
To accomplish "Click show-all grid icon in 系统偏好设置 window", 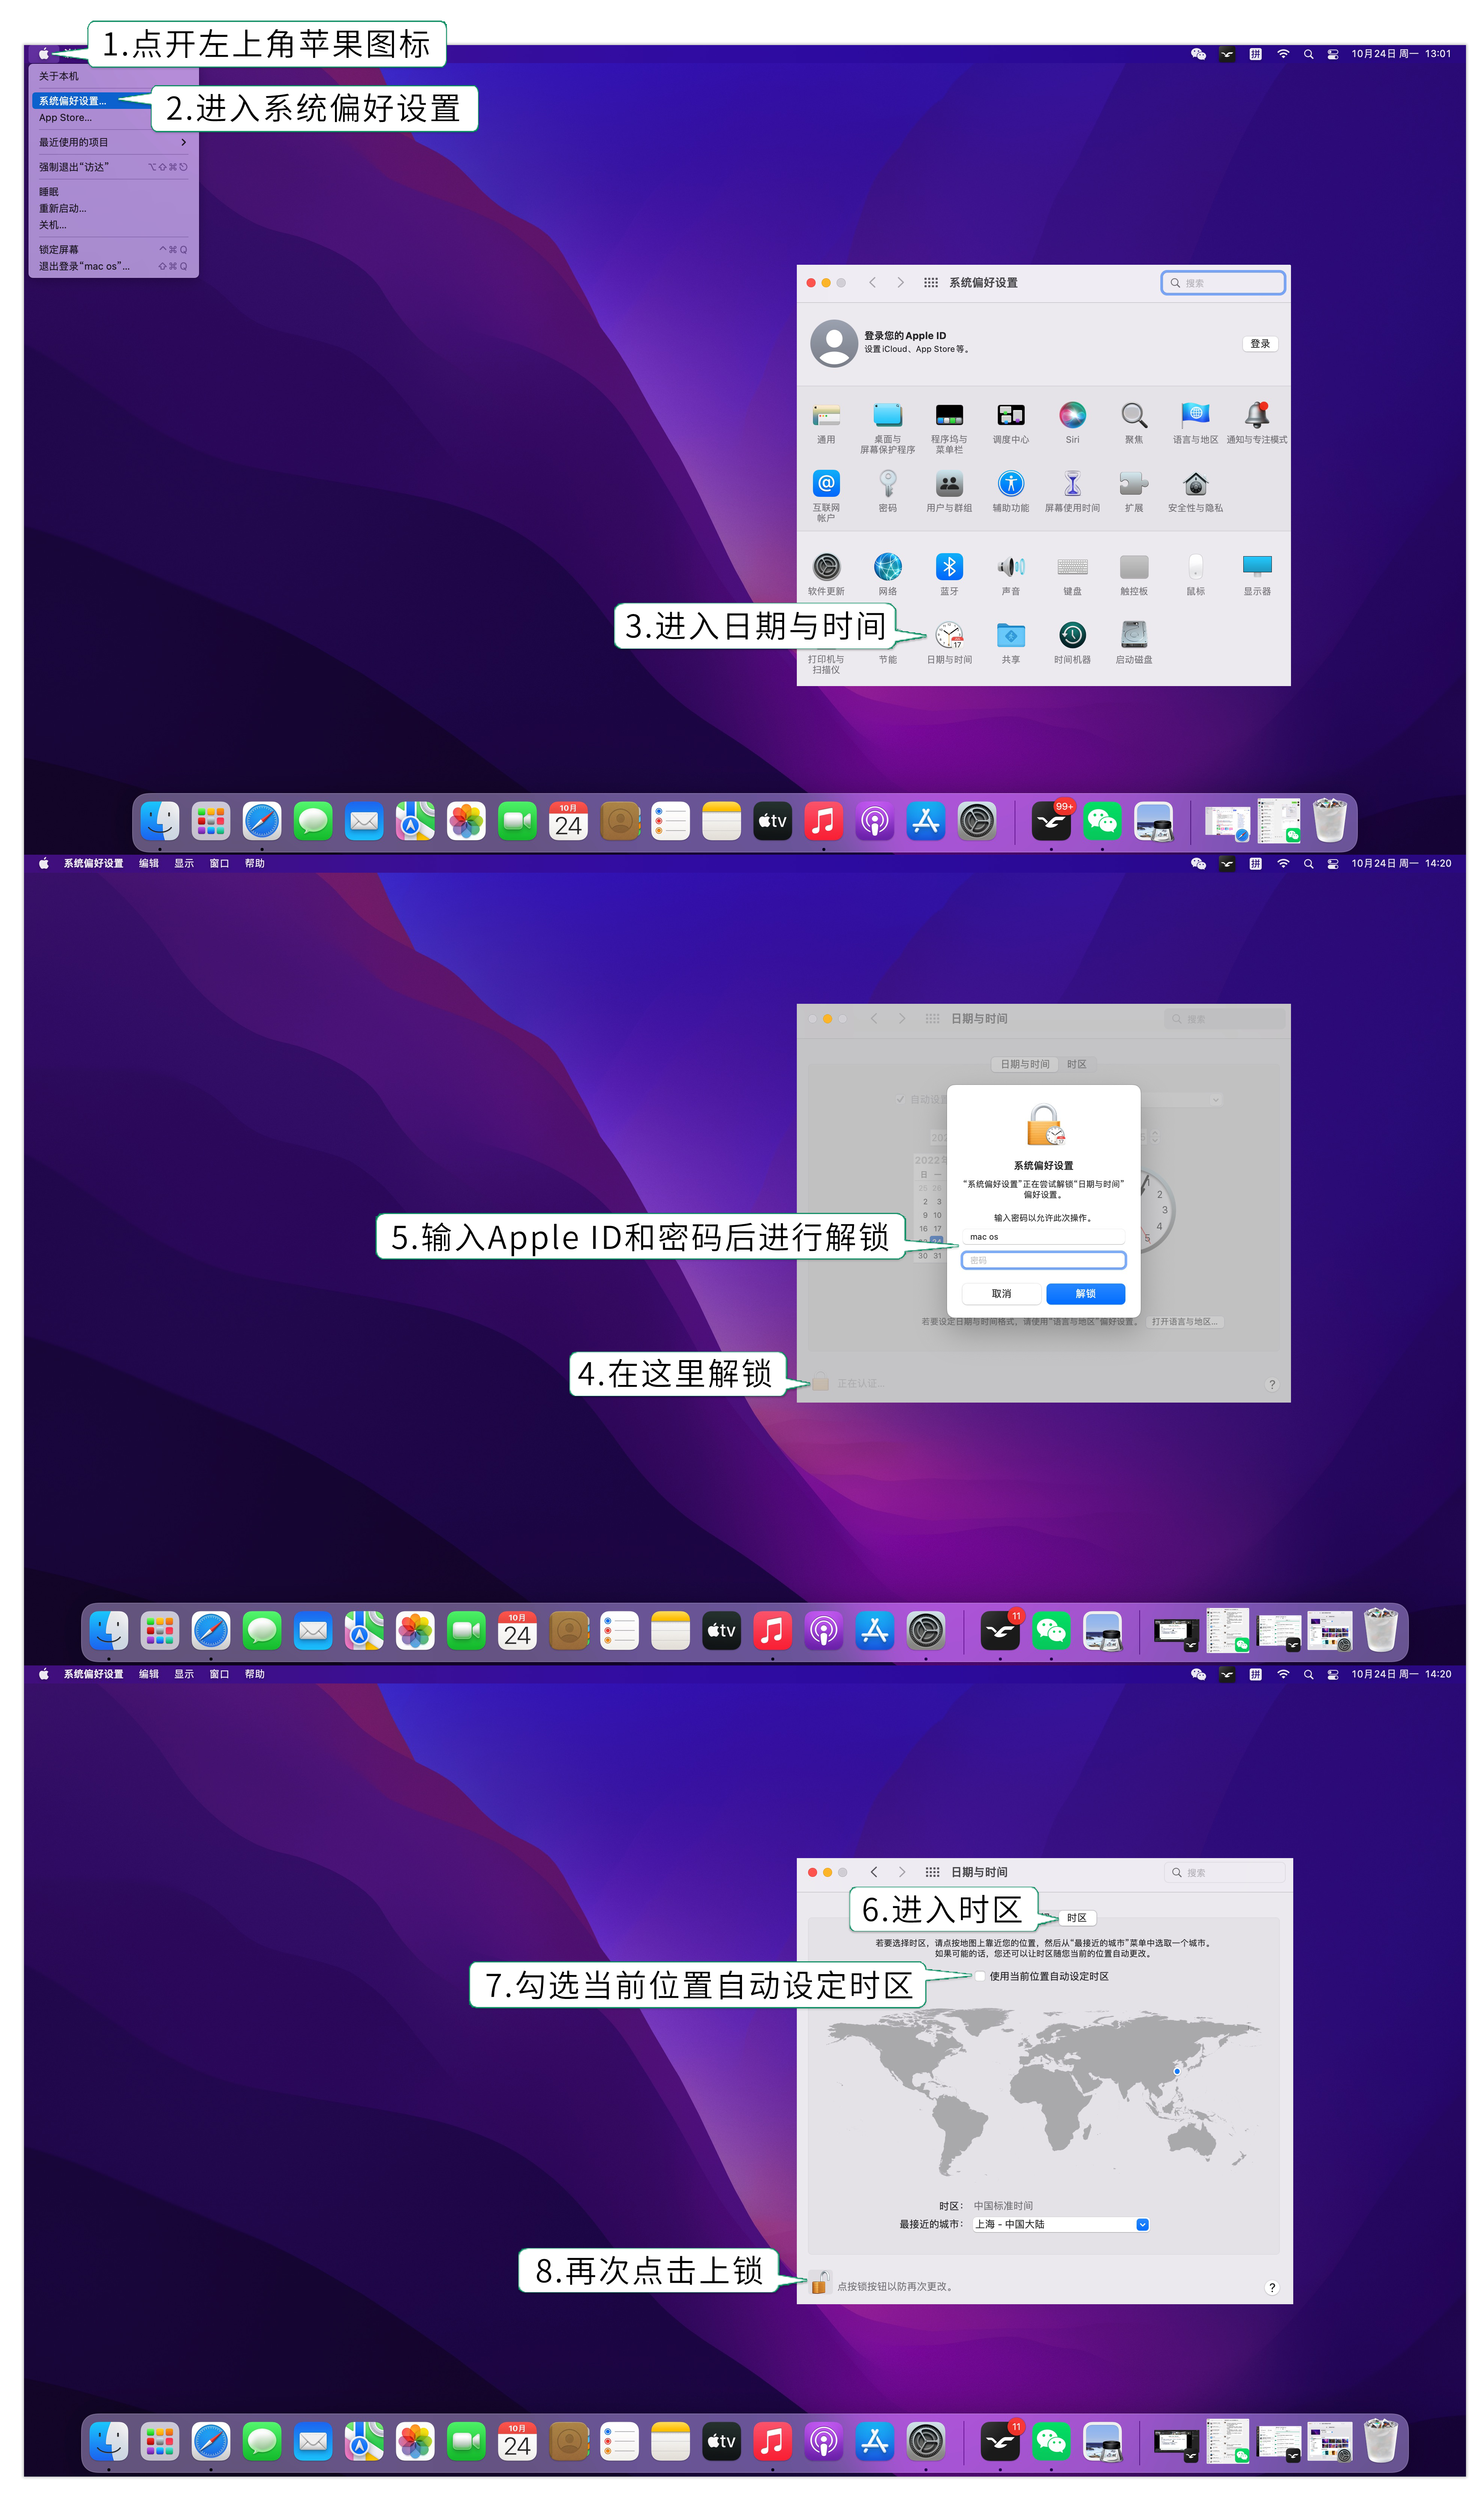I will (931, 283).
